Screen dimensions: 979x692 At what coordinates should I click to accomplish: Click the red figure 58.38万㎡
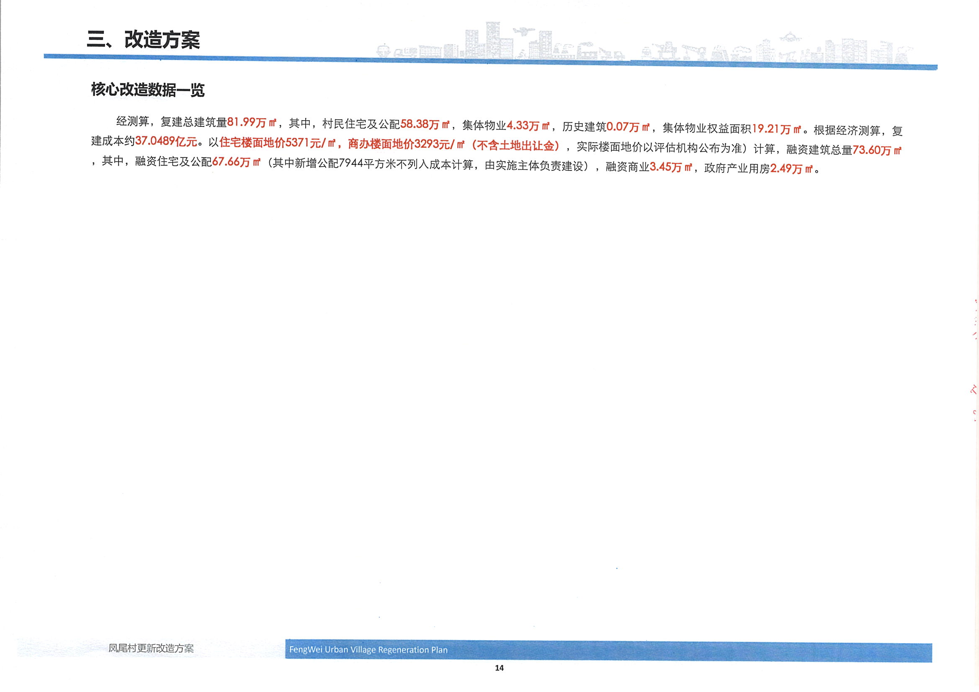tap(425, 124)
